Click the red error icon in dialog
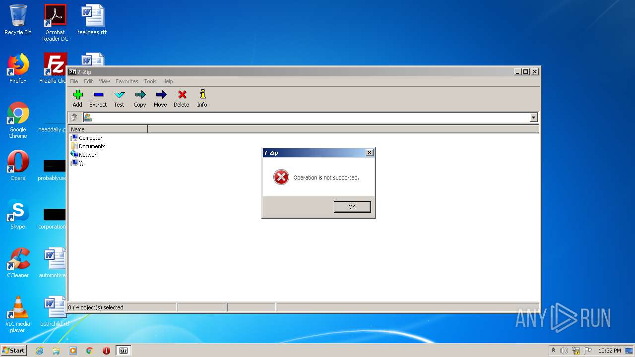This screenshot has height=357, width=635. tap(281, 177)
